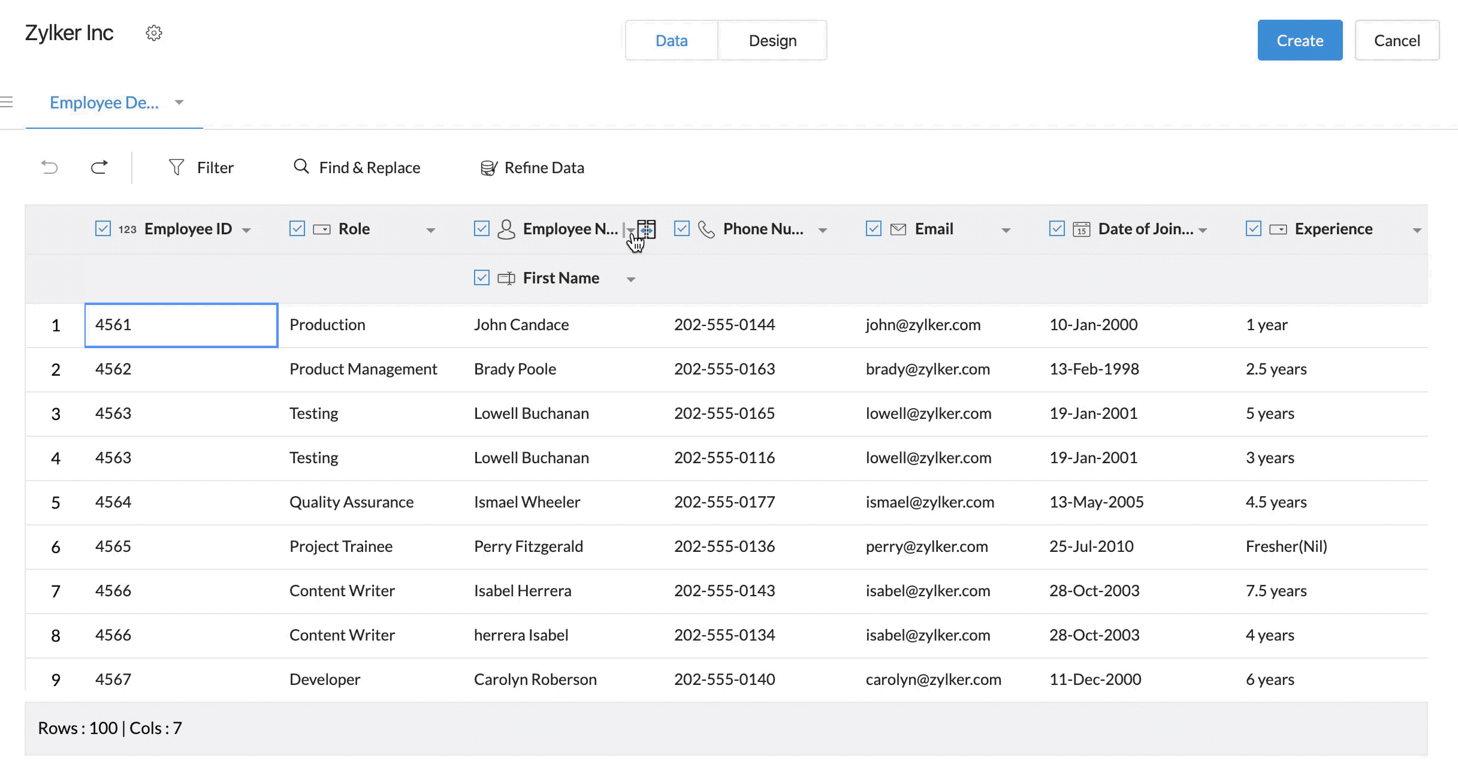
Task: Click the redo arrow icon
Action: (x=99, y=167)
